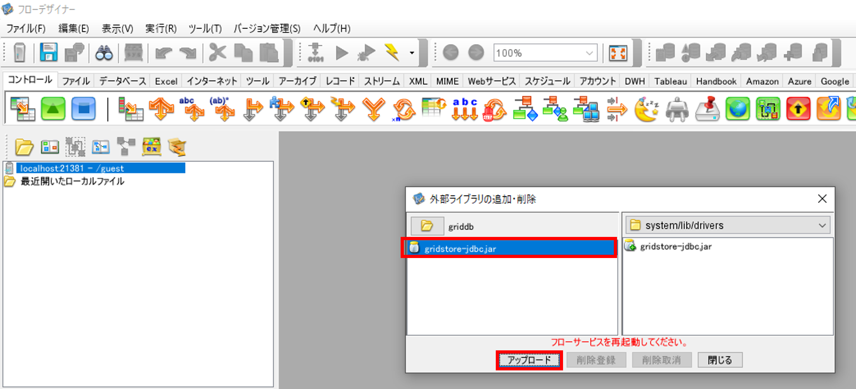
Task: Switch to the データベース tab
Action: [122, 81]
